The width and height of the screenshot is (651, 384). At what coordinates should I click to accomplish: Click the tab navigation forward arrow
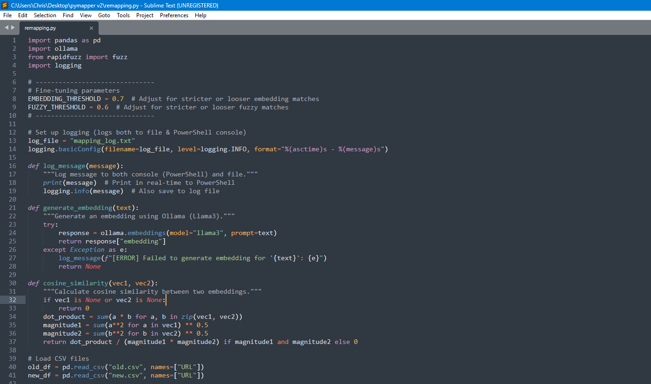click(13, 27)
